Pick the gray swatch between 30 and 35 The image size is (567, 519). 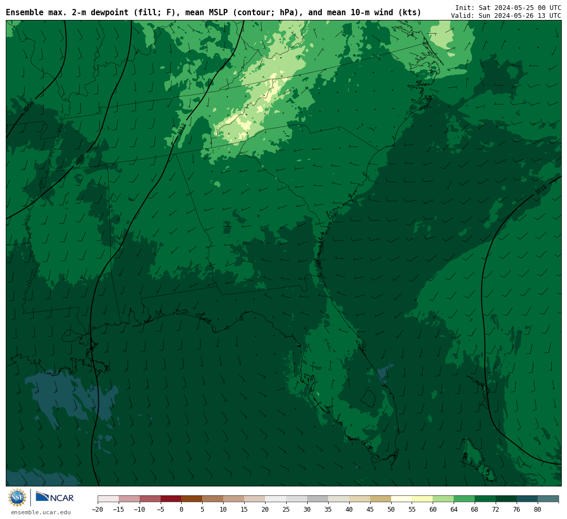318,499
